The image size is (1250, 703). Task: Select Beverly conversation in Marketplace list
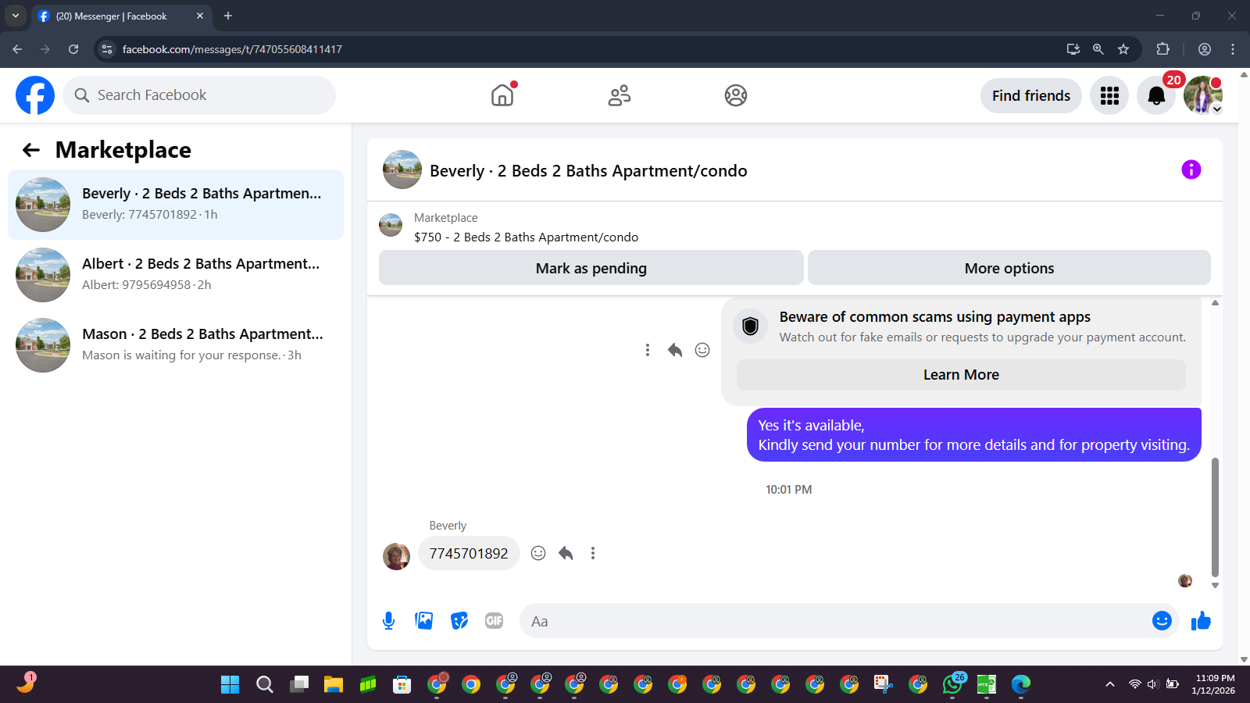(x=176, y=205)
